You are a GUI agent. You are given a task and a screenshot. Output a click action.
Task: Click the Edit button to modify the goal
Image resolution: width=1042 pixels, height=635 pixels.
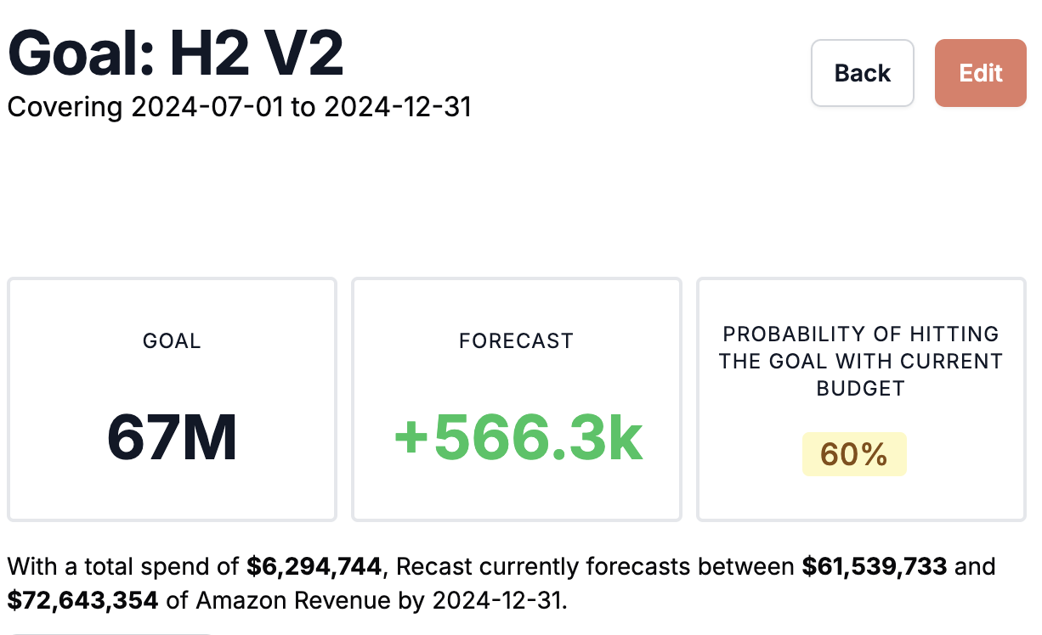(x=980, y=73)
